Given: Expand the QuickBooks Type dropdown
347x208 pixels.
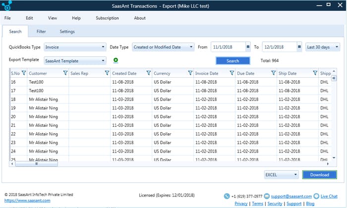Looking at the screenshot, I should pyautogui.click(x=103, y=47).
